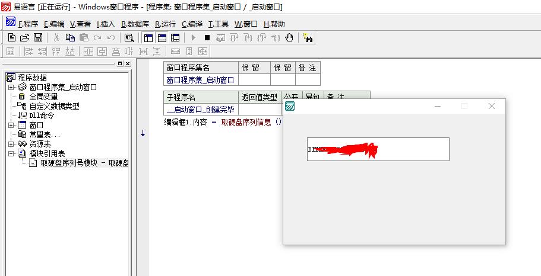The height and width of the screenshot is (276, 541).
Task: Click the center horizontally icon
Action: pyautogui.click(x=88, y=52)
